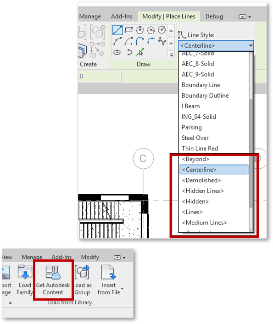Choose the Inscribed Polygon draw tool
This screenshot has width=273, height=324.
coord(140,30)
